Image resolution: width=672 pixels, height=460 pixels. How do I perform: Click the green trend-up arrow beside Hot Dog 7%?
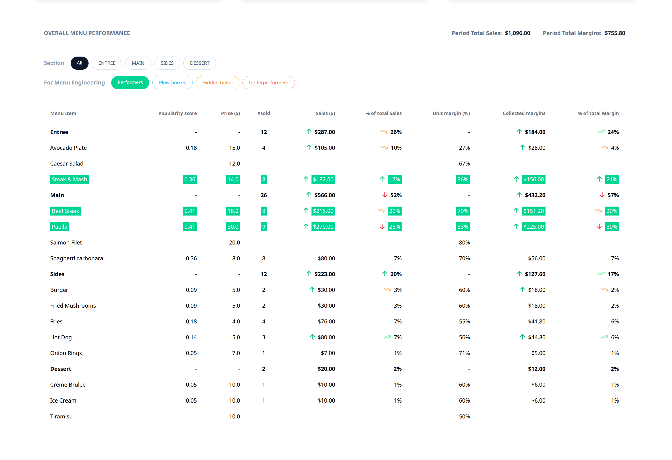(x=387, y=337)
